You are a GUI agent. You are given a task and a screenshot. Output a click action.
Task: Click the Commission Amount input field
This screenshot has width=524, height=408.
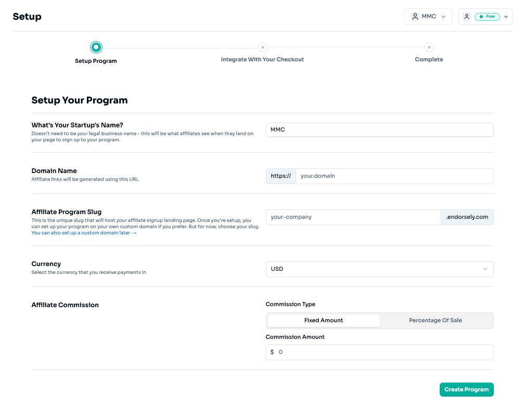[x=380, y=352]
